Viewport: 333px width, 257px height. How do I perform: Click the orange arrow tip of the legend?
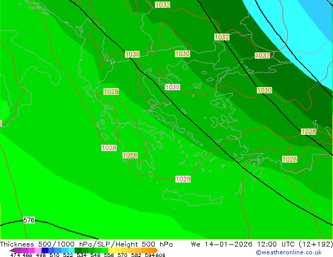157,250
